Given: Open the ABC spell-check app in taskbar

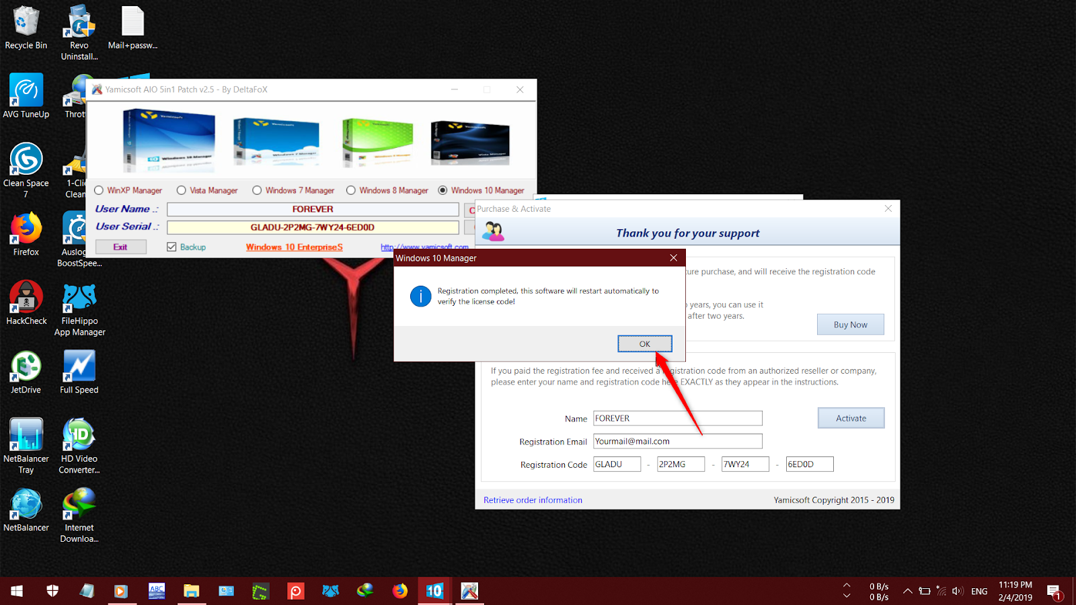Looking at the screenshot, I should pyautogui.click(x=157, y=591).
